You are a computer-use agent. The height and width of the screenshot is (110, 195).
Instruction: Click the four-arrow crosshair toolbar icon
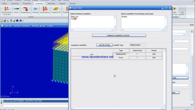[21, 21]
